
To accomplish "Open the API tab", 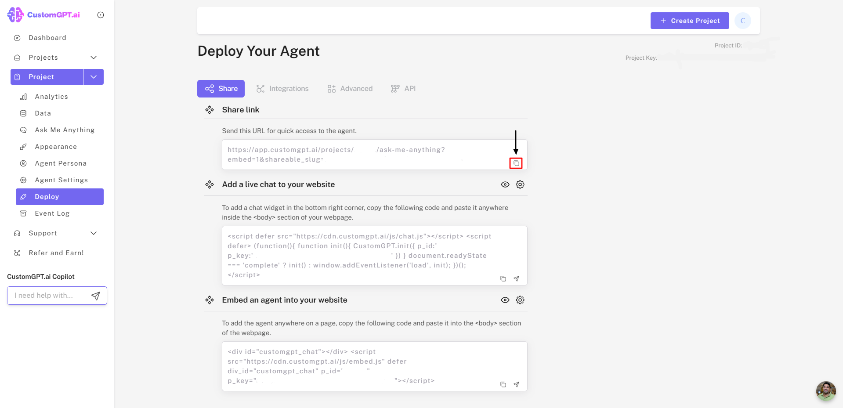I will [x=403, y=89].
